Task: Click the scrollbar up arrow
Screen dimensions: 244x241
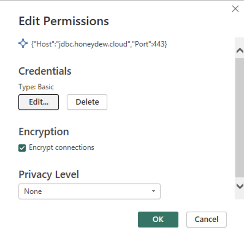Action: point(239,51)
